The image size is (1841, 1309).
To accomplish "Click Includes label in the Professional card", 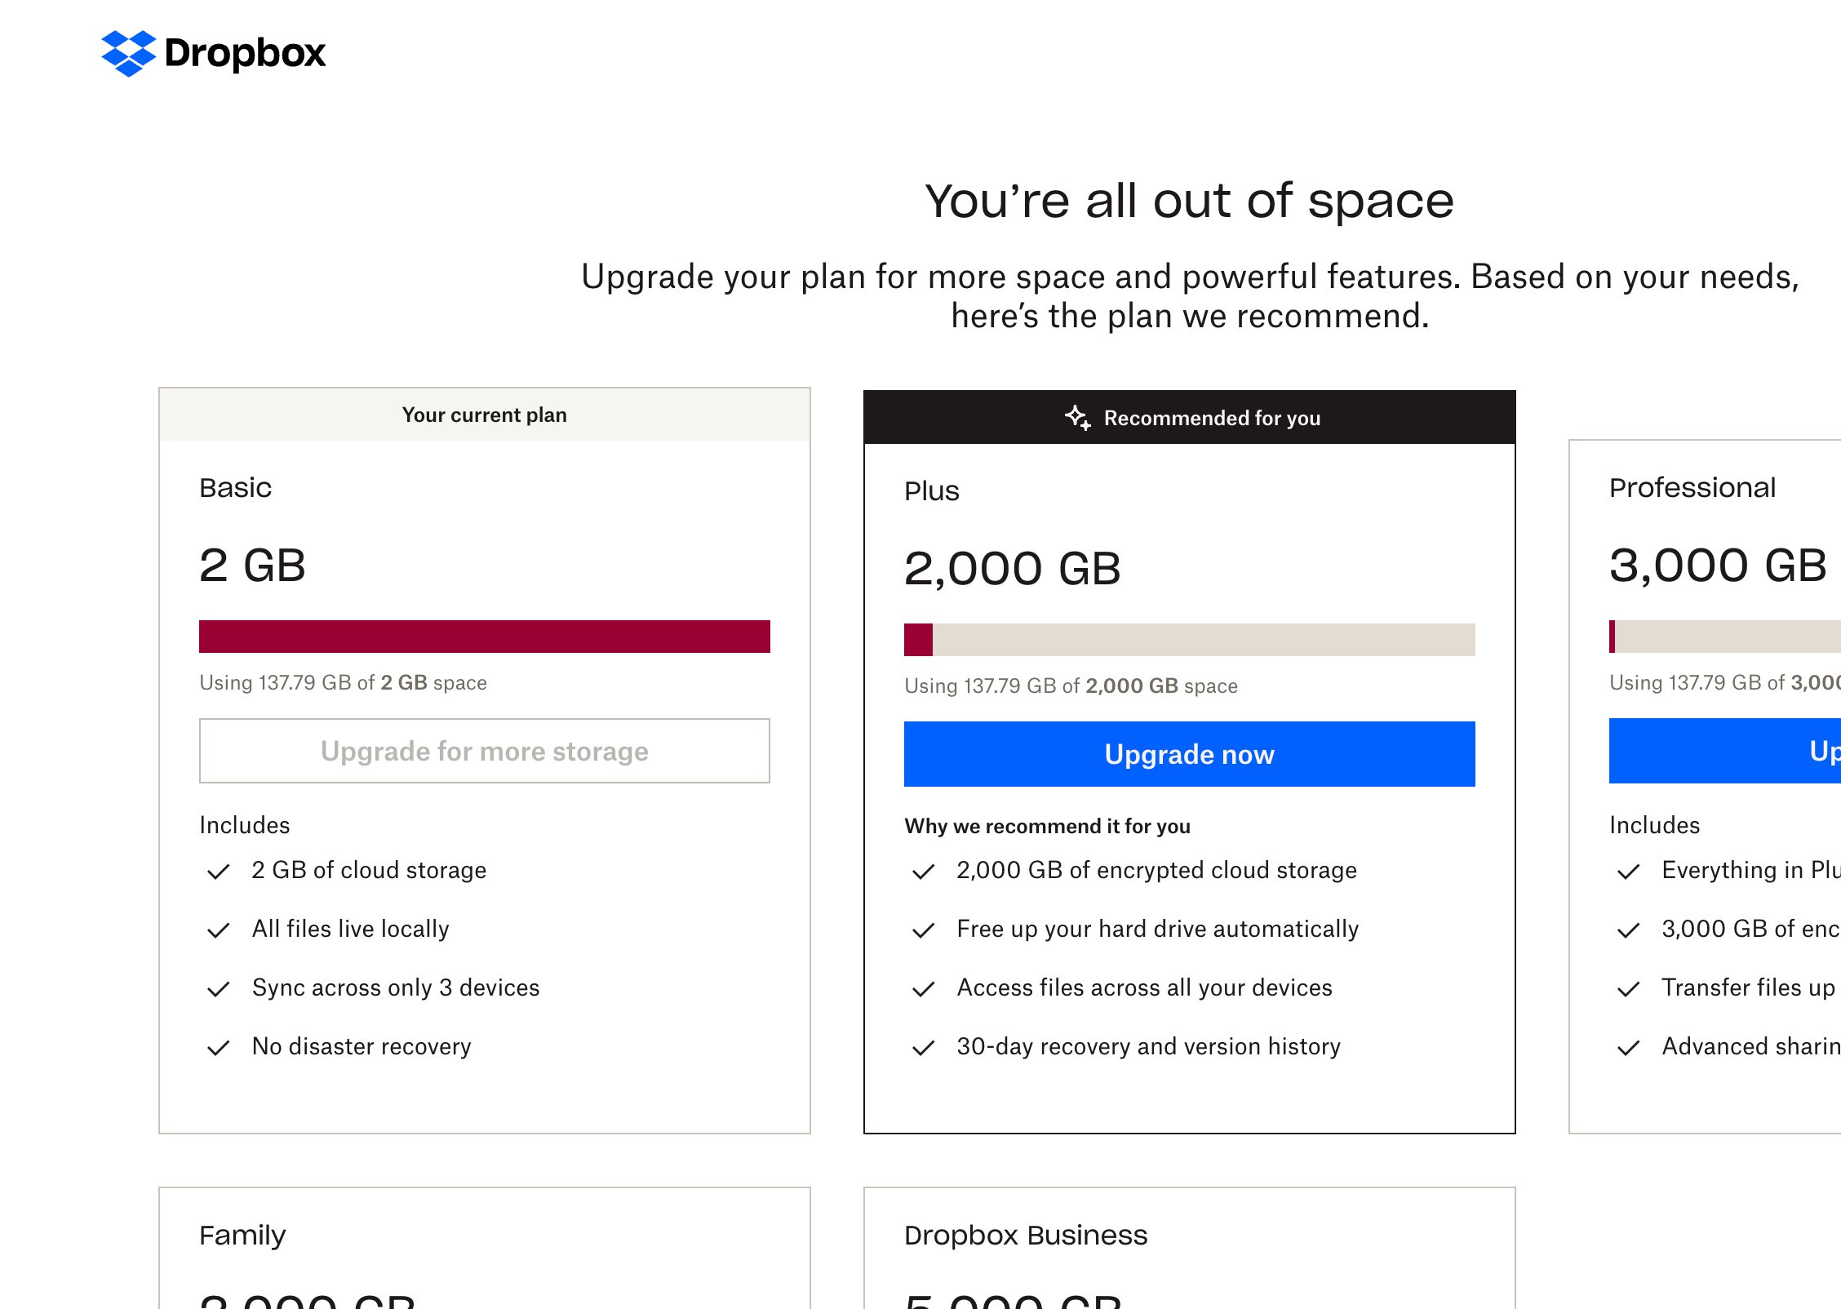I will pos(1655,825).
